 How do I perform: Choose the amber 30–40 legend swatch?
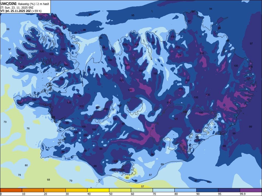click(77, 190)
